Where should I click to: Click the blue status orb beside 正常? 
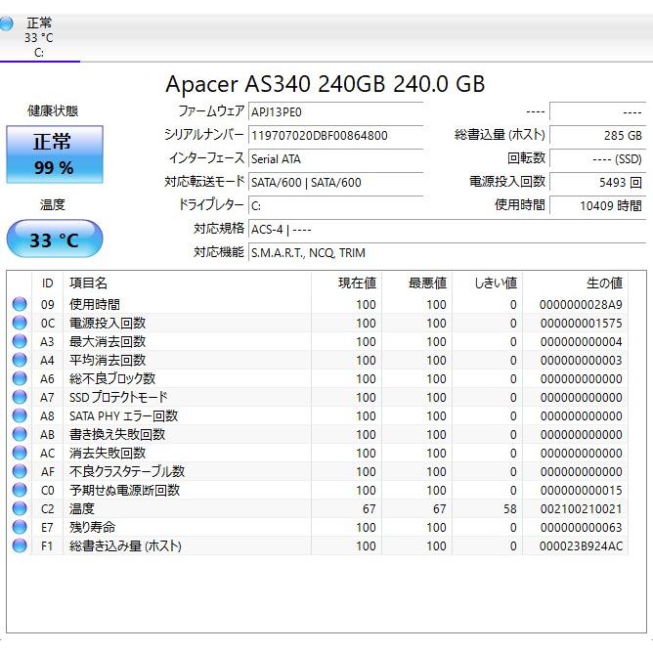click(x=6, y=23)
